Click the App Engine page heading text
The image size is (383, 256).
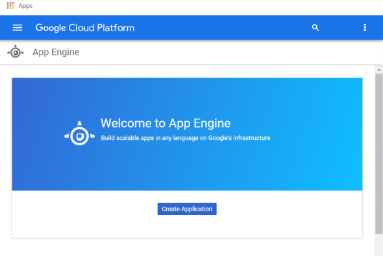[x=56, y=52]
